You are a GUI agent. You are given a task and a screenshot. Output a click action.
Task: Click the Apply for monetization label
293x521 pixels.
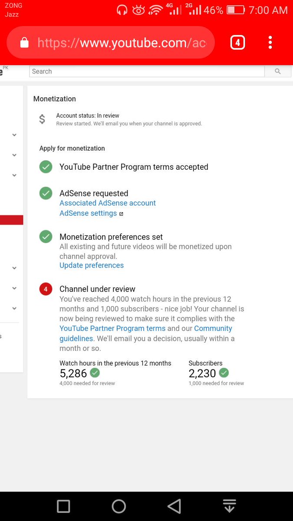click(72, 148)
